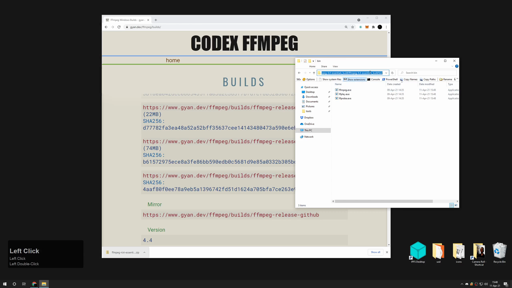Click Copy Paths in Explorer toolbar
Image resolution: width=512 pixels, height=288 pixels.
[x=428, y=79]
